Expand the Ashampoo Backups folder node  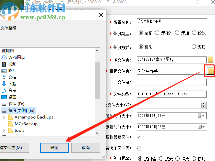click(4, 117)
